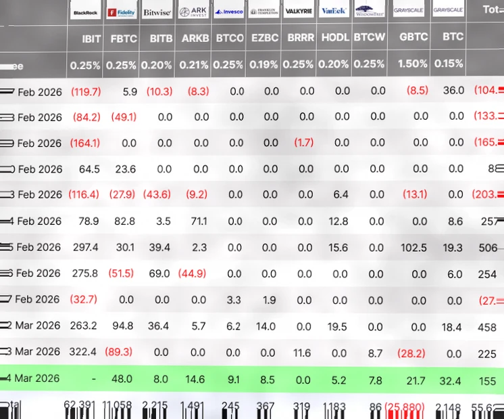Click the 263.2 IBIT value
504x419 pixels.
point(83,326)
